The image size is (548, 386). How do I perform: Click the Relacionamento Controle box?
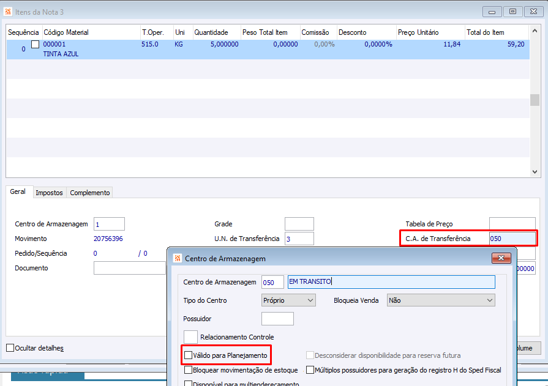[x=191, y=336]
